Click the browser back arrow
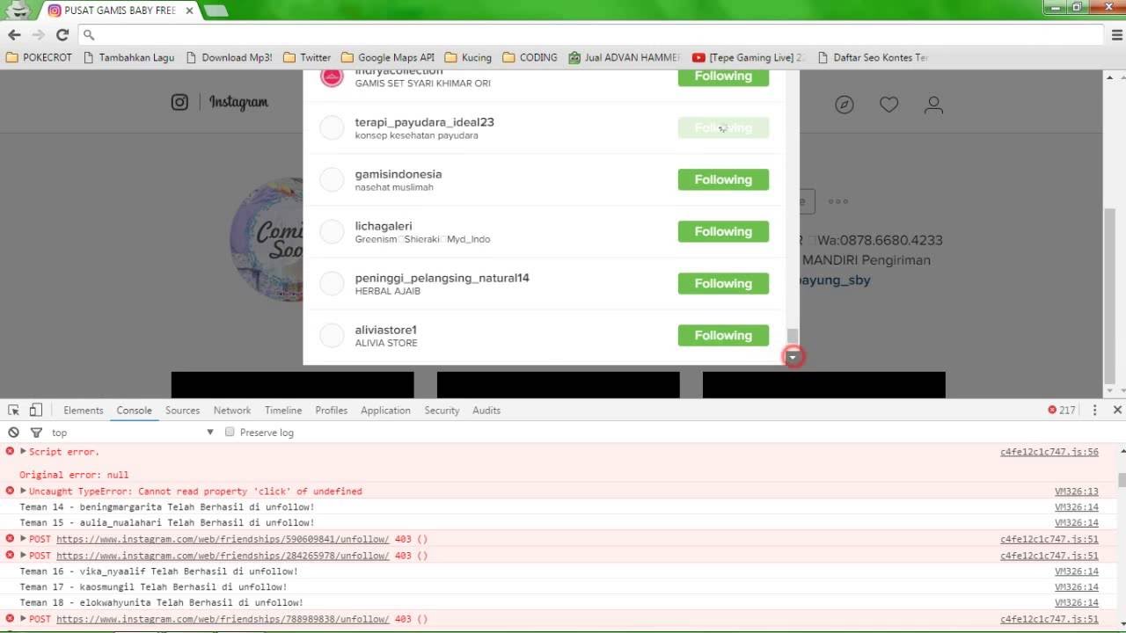This screenshot has width=1126, height=633. pos(14,35)
